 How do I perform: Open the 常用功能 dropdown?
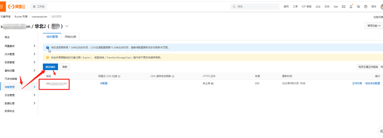coord(374,26)
